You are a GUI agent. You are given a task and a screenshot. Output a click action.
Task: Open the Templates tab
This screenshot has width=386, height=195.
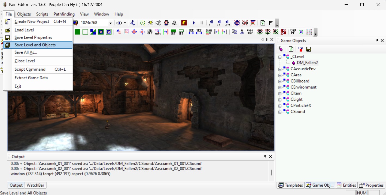tap(291, 185)
